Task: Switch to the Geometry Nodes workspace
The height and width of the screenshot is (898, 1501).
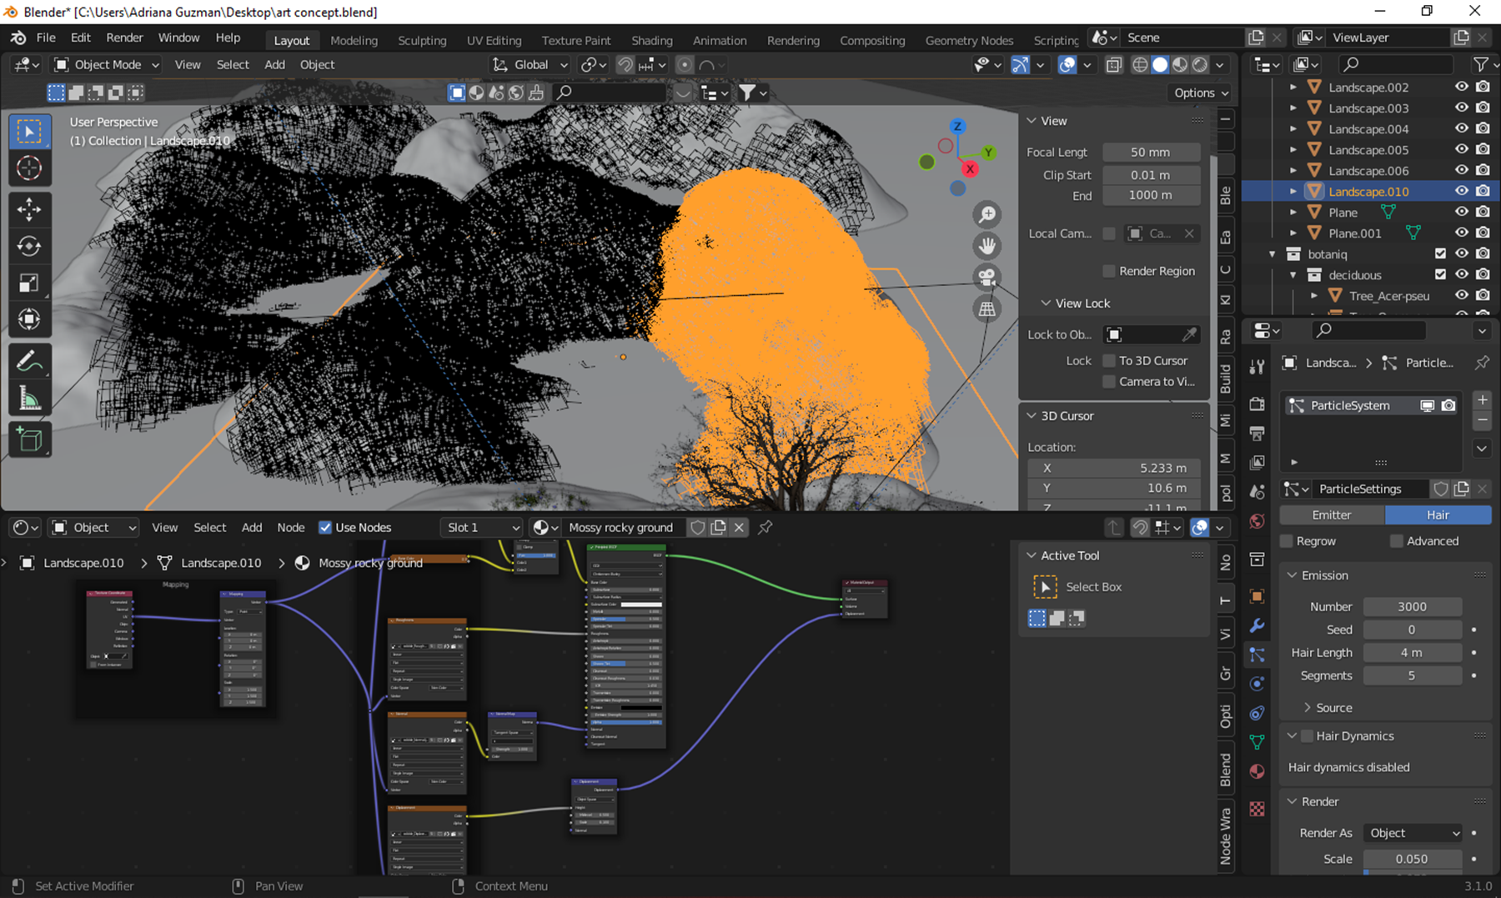Action: [x=969, y=39]
